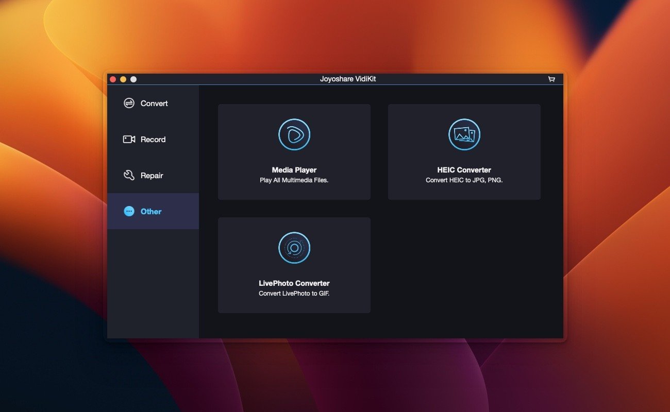Open the HEIC Converter pictures icon

(x=464, y=135)
